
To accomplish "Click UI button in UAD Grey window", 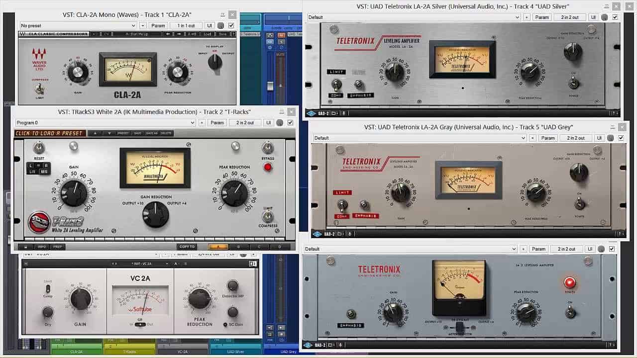I will (599, 138).
